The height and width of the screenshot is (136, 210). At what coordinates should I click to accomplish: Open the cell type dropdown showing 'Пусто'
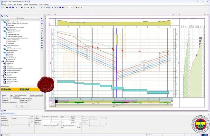pos(21,119)
